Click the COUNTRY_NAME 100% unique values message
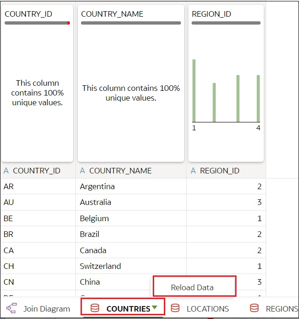 131,93
